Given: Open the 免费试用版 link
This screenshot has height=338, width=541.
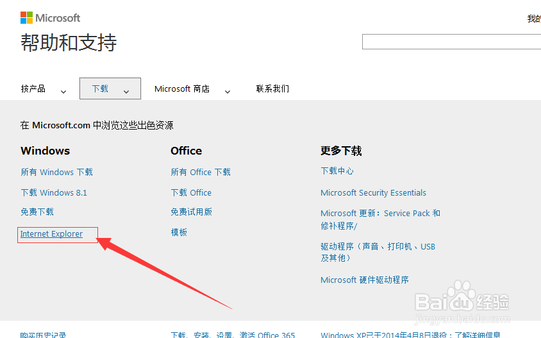Looking at the screenshot, I should coord(192,212).
